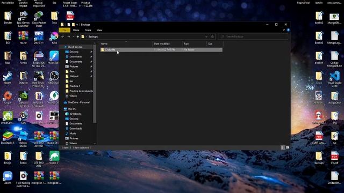Expand the ribbon with the chevron
Image resolution: width=344 pixels, height=193 pixels.
click(x=284, y=30)
